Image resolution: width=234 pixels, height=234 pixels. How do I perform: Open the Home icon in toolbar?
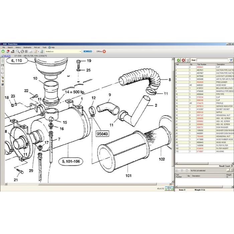8,51
